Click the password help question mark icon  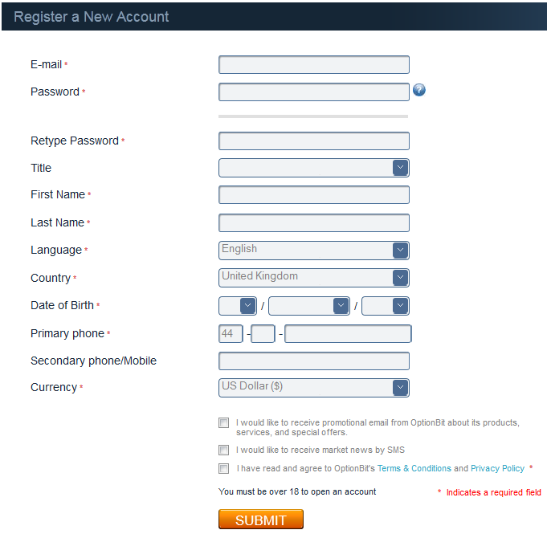point(419,90)
